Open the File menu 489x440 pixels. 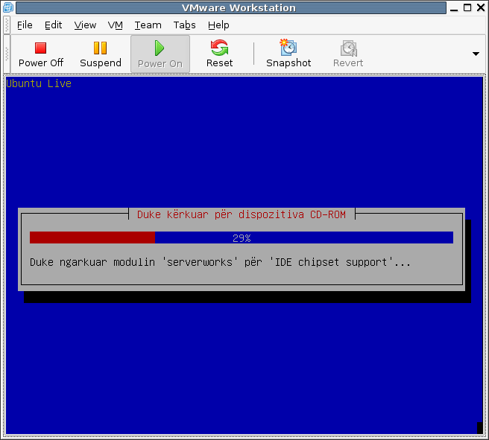[25, 25]
